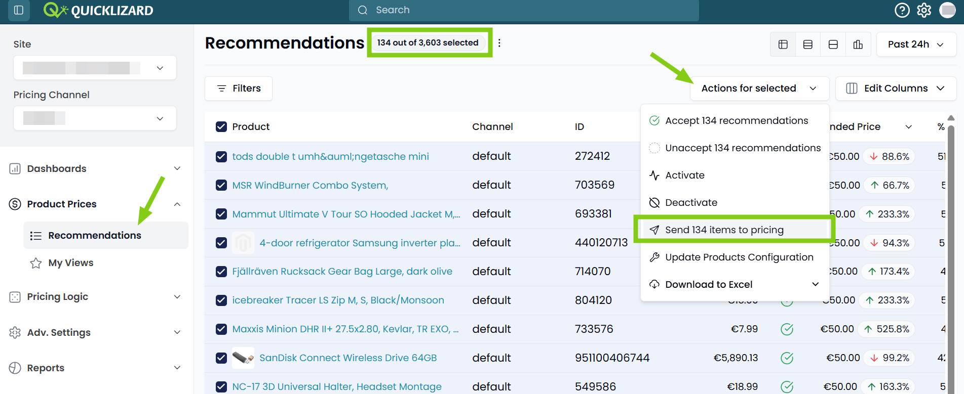
Task: Expand the Download to Excel submenu arrow
Action: (815, 284)
